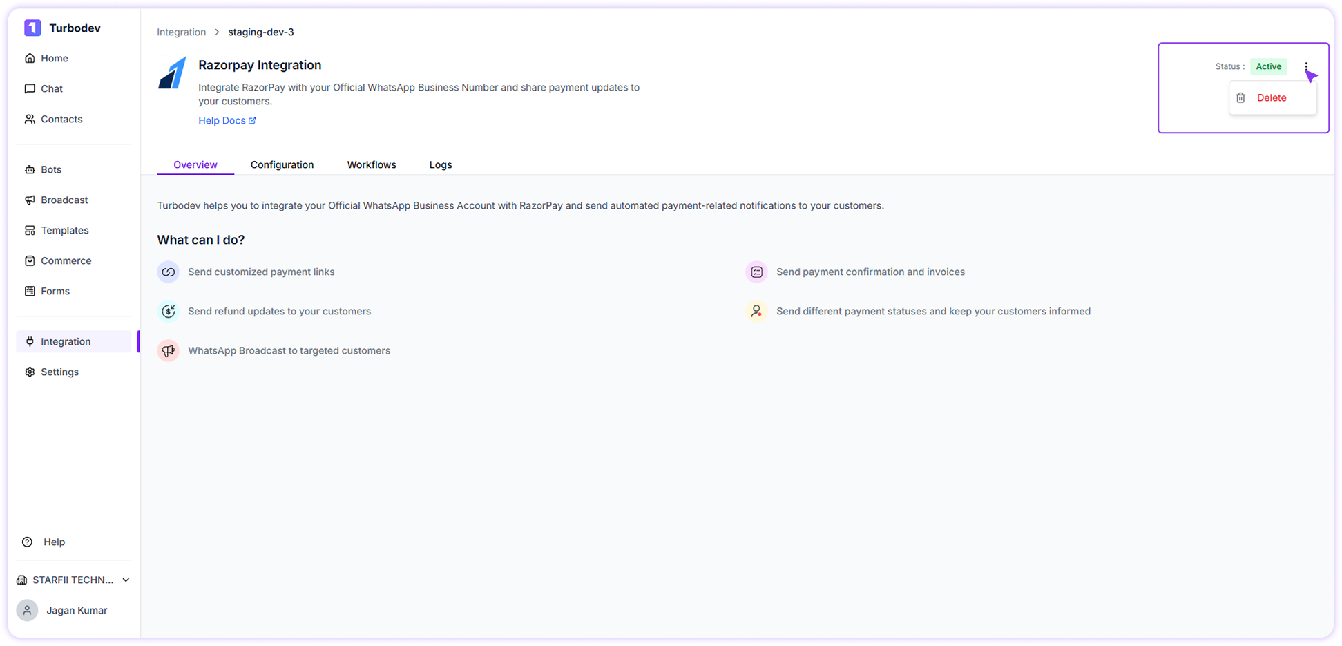Click the Help option near the bottom
Image resolution: width=1342 pixels, height=646 pixels.
tap(54, 542)
